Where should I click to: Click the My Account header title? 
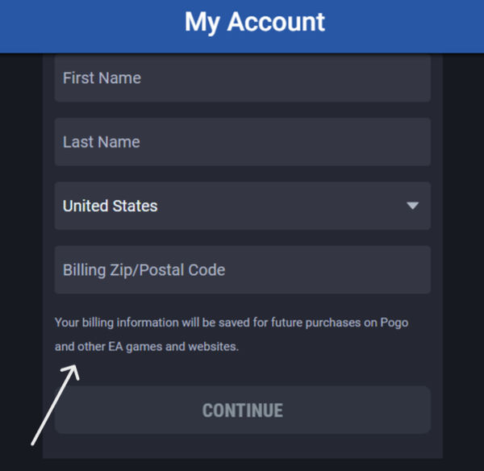[255, 22]
